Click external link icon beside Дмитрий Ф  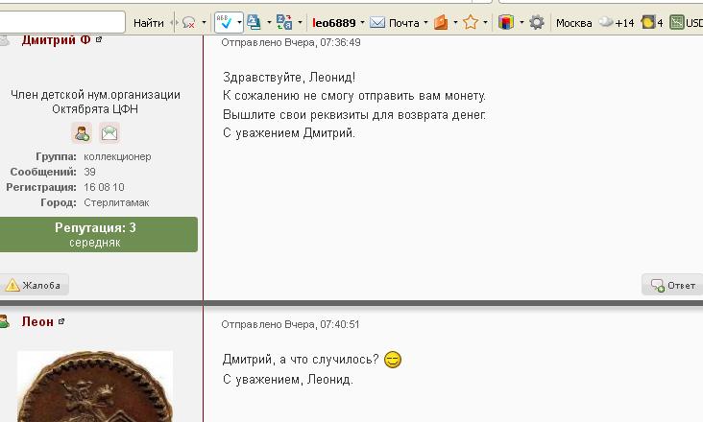99,40
